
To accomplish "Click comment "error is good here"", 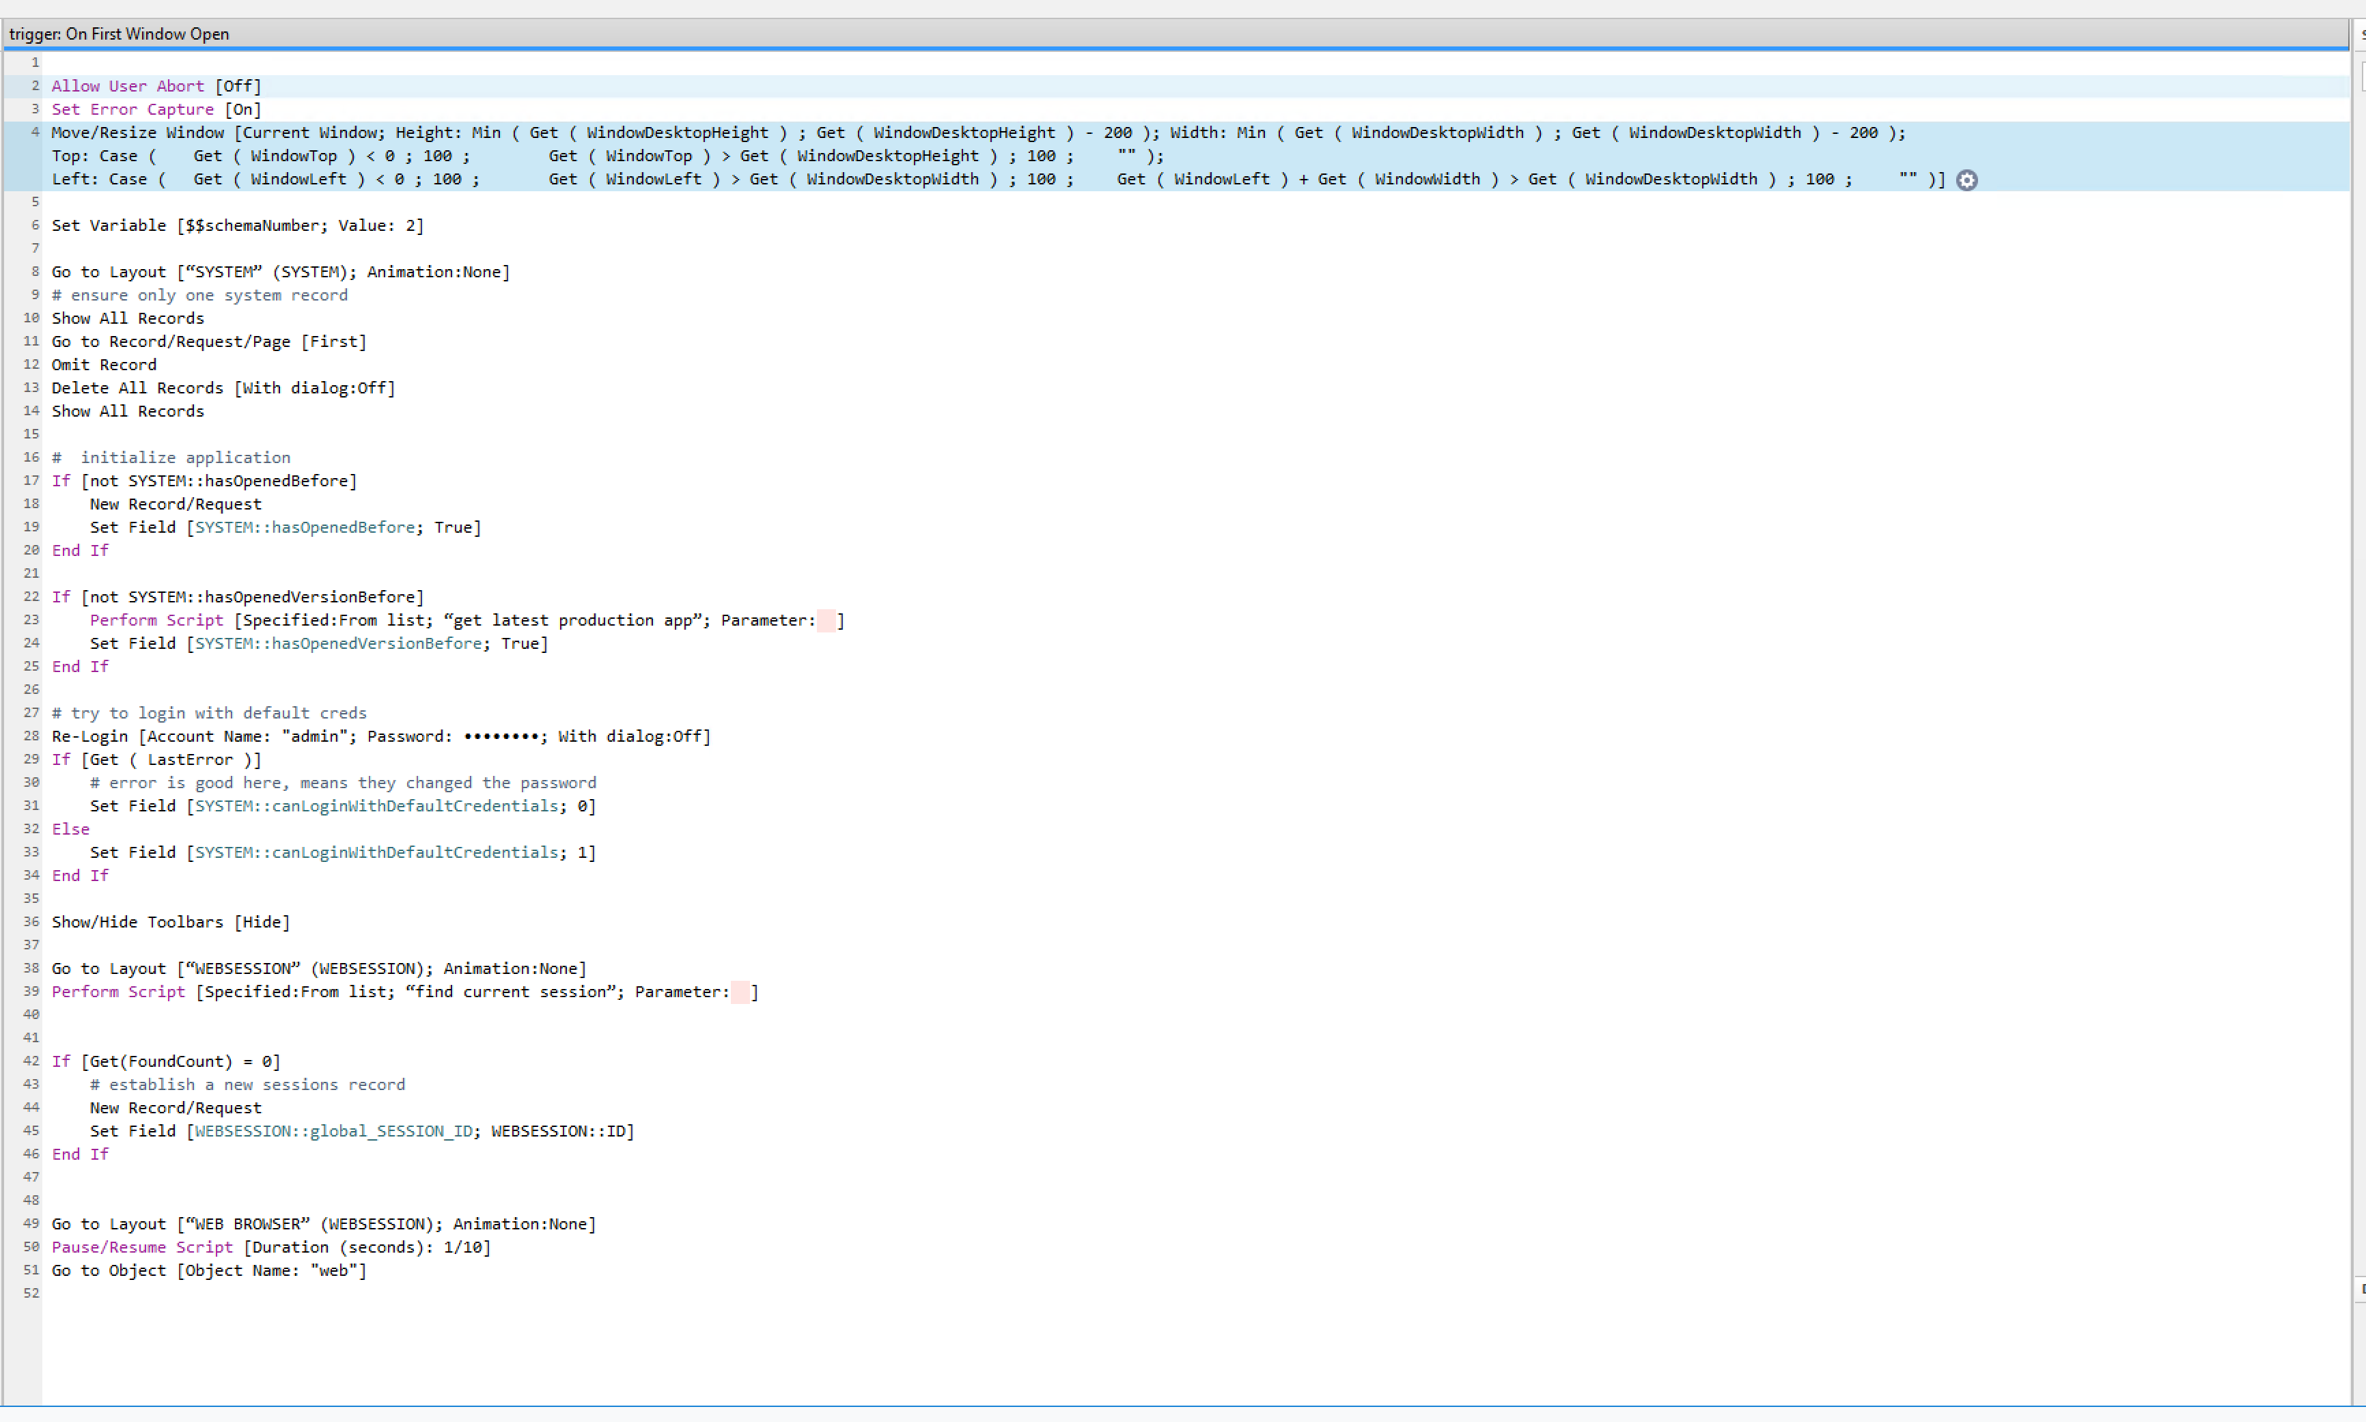I will 343,783.
